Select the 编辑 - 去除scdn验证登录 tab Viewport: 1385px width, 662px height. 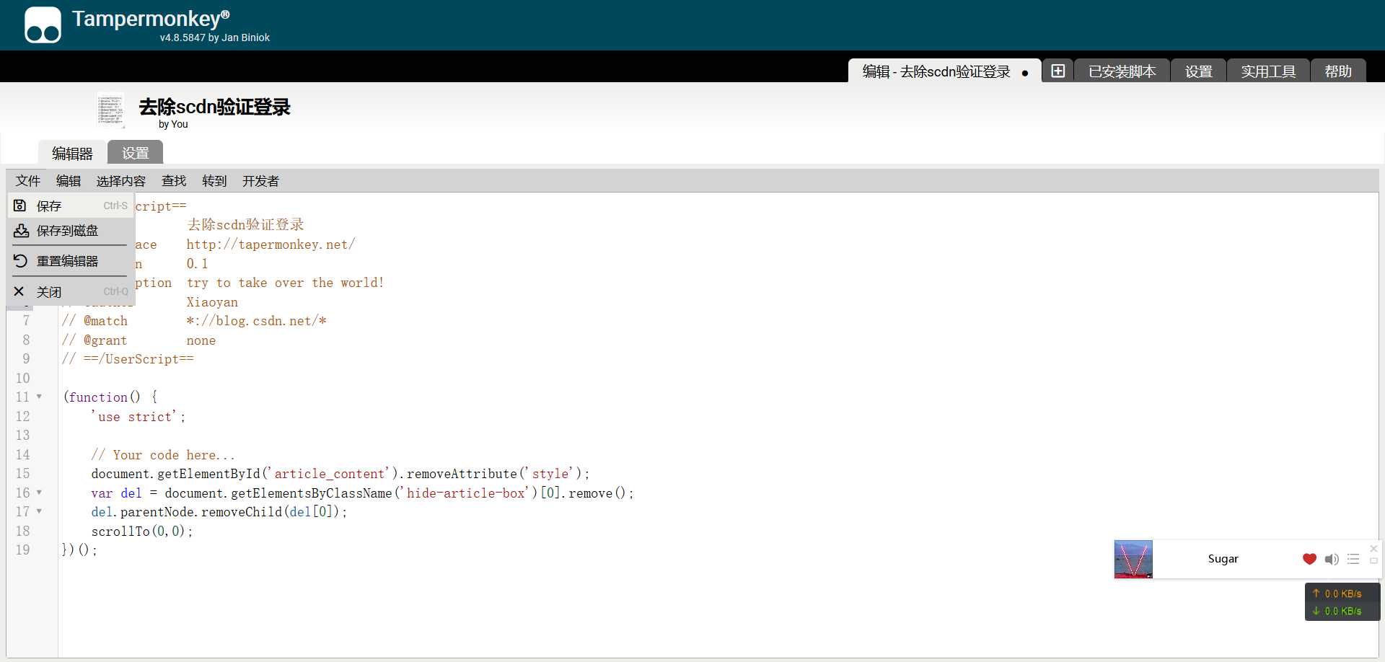[x=944, y=71]
